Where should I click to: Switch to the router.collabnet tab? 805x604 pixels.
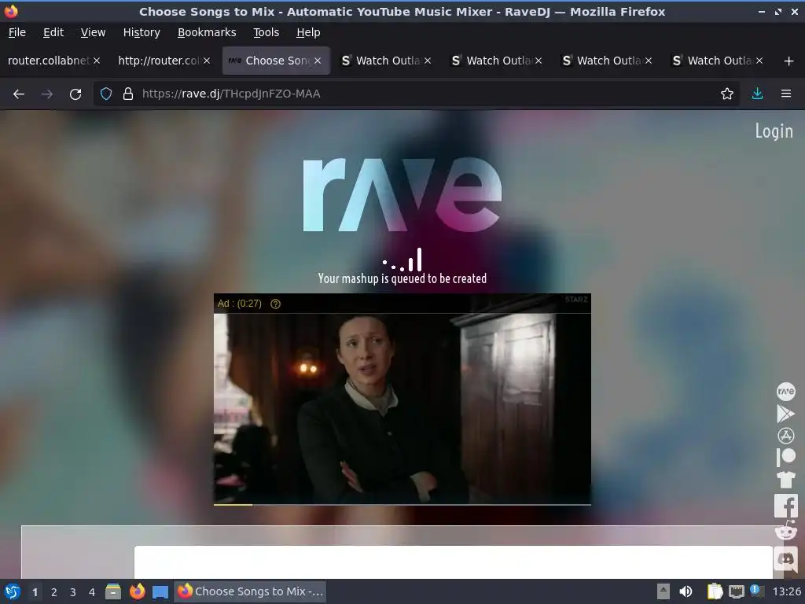pos(49,61)
